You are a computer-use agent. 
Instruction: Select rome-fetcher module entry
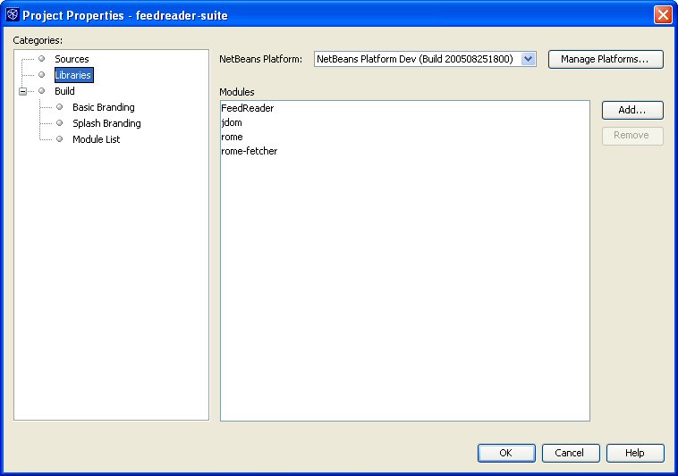pyautogui.click(x=404, y=151)
